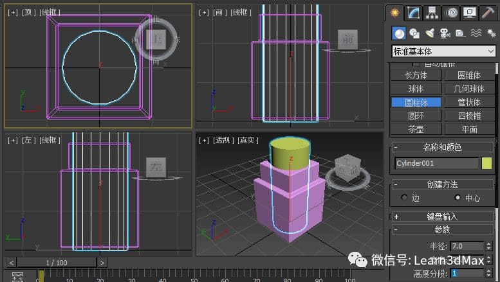
Task: Open the yellow object color swatch
Action: click(x=486, y=163)
